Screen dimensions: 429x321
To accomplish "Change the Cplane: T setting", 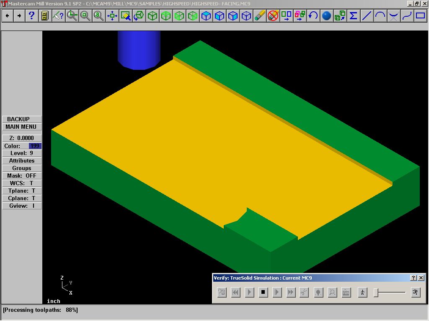I will pos(22,199).
